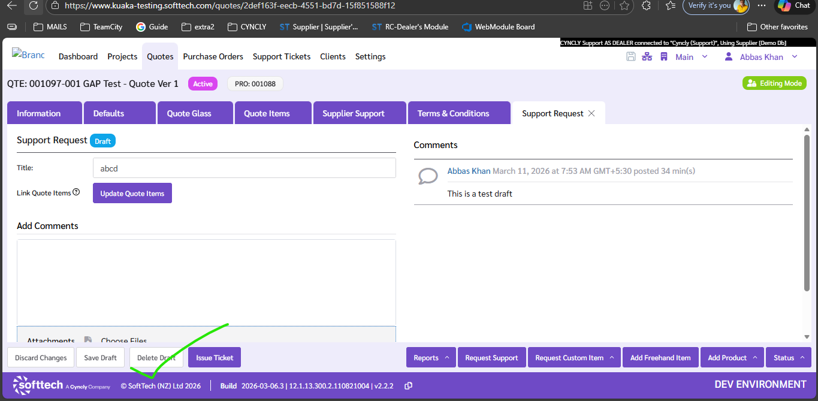Open Purchase Orders in the navigation menu

tap(213, 56)
